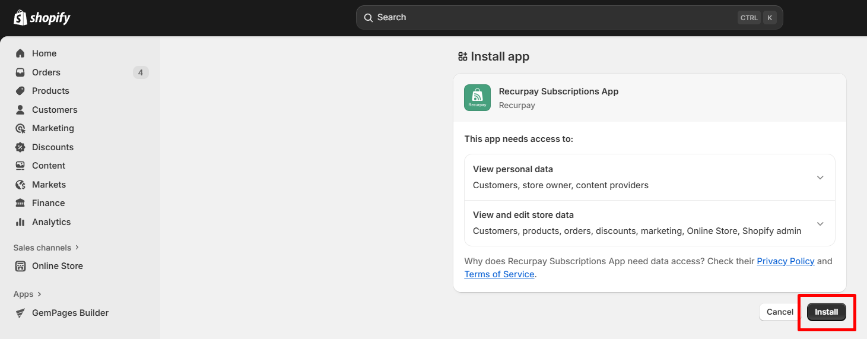Click the Home icon in sidebar
The height and width of the screenshot is (339, 867).
pos(20,53)
